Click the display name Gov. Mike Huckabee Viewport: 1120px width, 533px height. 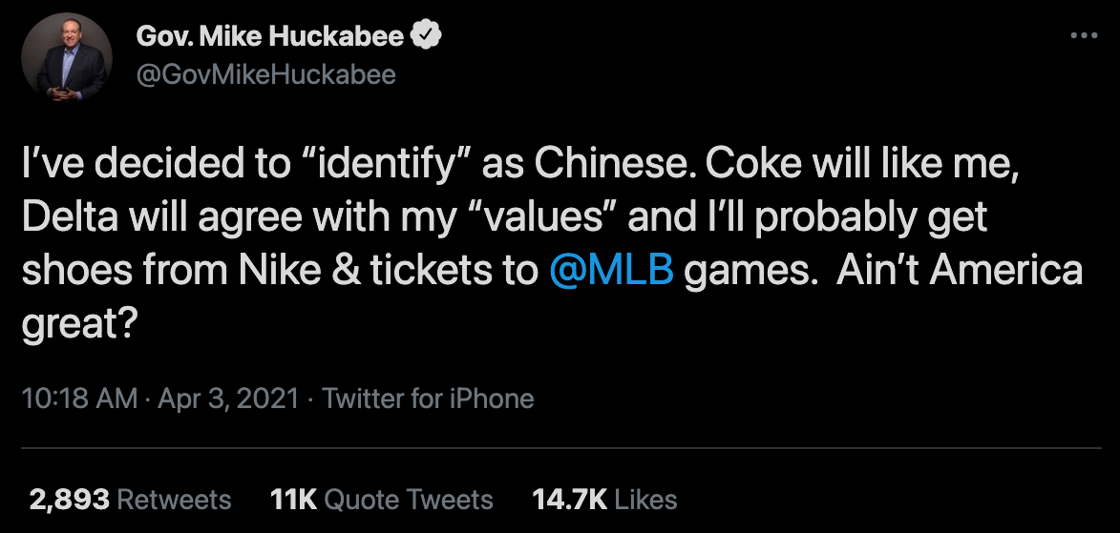[272, 37]
